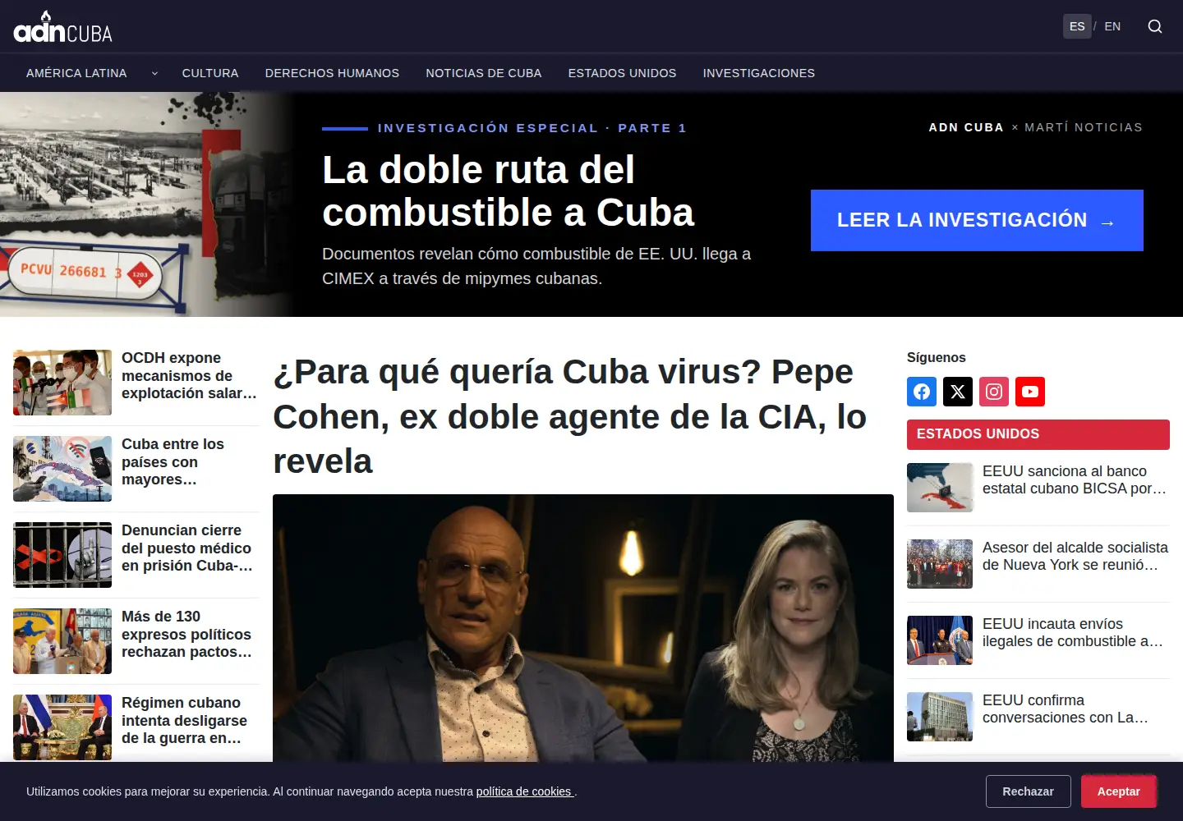Screen dimensions: 1183x821
Task: Open the Derechos Humanos section
Action: tap(332, 73)
